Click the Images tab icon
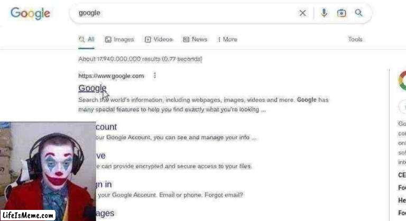 pyautogui.click(x=108, y=40)
